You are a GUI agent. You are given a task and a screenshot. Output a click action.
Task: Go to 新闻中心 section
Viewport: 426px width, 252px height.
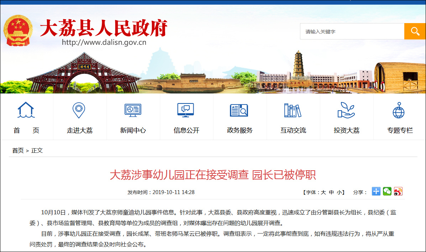(x=133, y=130)
